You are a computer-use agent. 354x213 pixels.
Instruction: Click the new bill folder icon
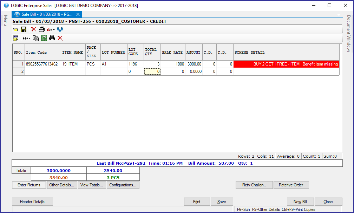[15, 29]
